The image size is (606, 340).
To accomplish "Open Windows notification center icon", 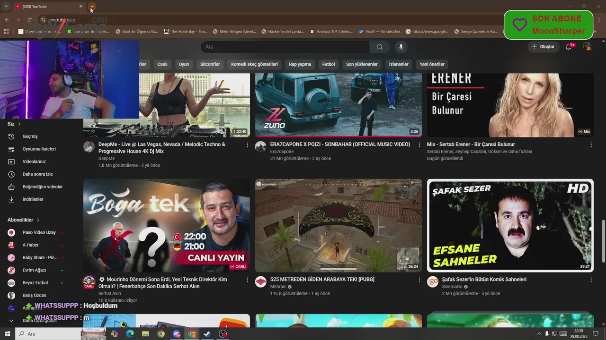I will point(596,334).
